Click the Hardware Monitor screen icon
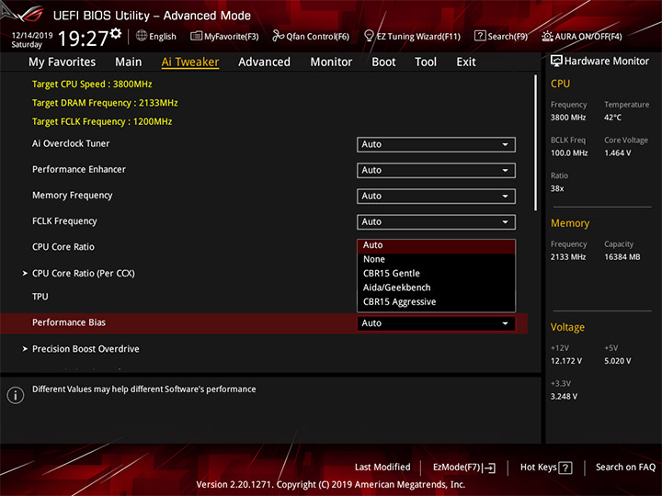Image resolution: width=662 pixels, height=496 pixels. 556,62
